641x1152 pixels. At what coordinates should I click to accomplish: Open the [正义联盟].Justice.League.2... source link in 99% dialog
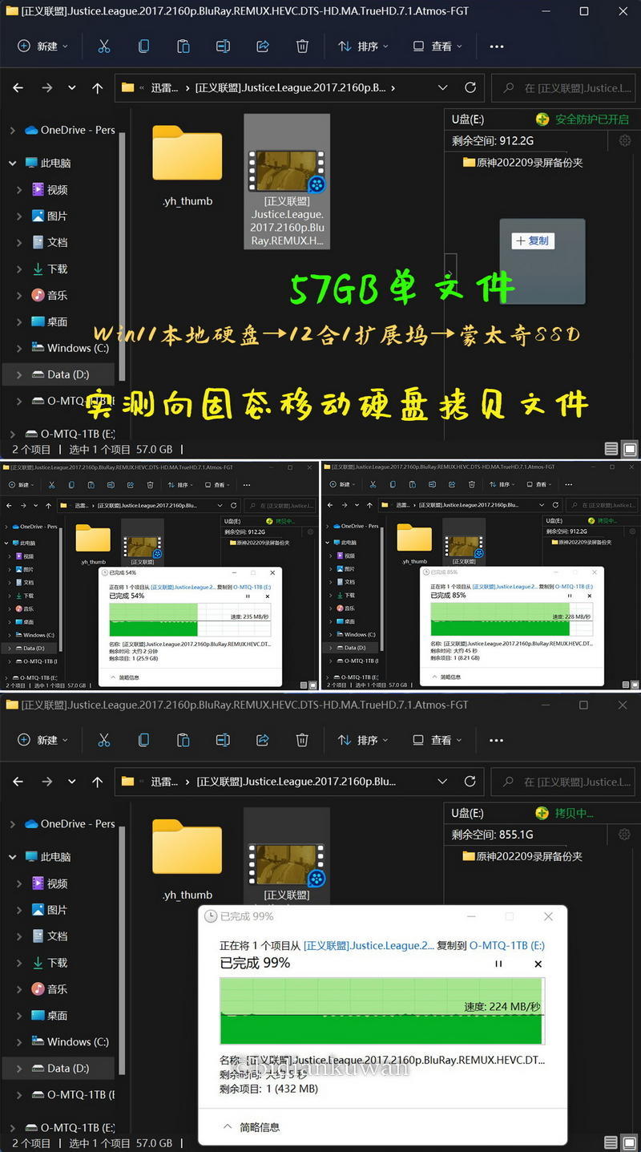click(369, 945)
